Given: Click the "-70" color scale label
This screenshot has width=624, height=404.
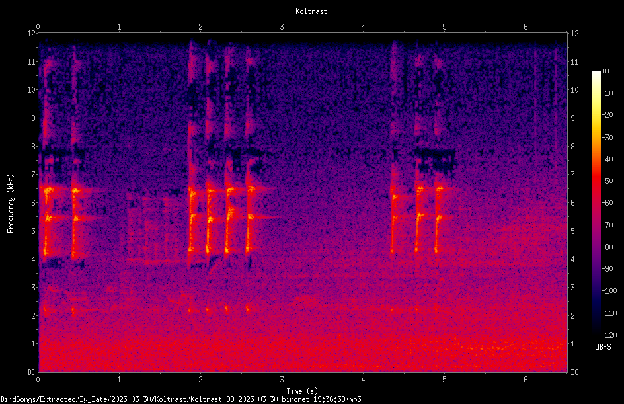Looking at the screenshot, I should point(607,225).
